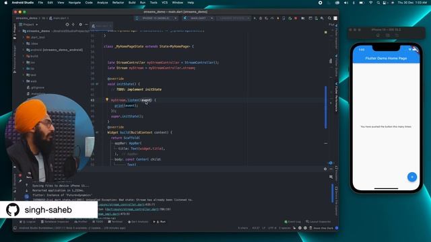Screen dimensions: 431x242
Task: Click the down arrow in Run console
Action: (x=27, y=190)
